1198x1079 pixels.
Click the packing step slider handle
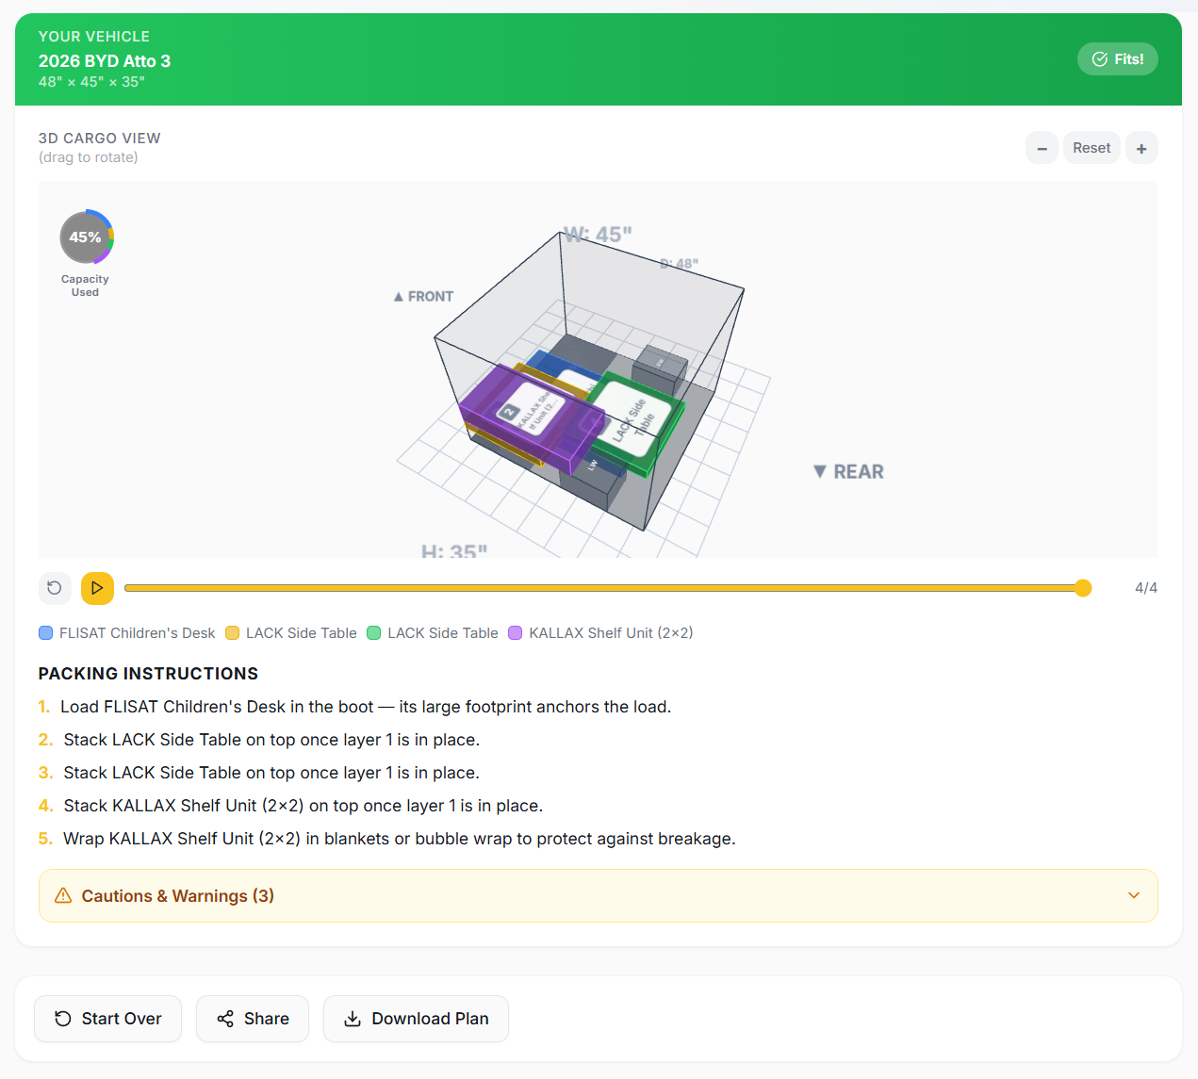point(1083,588)
